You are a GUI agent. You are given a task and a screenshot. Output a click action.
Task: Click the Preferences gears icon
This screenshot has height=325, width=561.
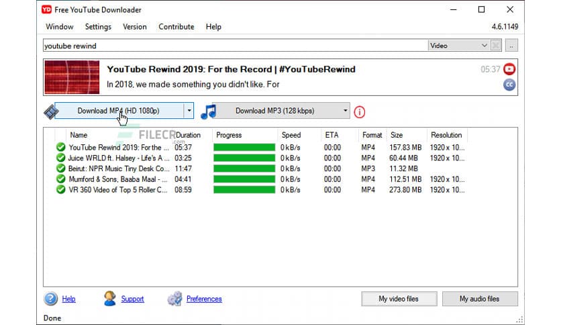(174, 299)
